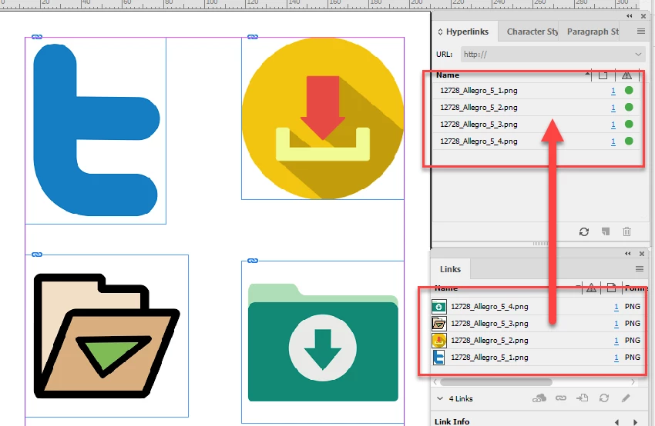Switch to the Paragraph Styles tab
655x426 pixels.
593,32
